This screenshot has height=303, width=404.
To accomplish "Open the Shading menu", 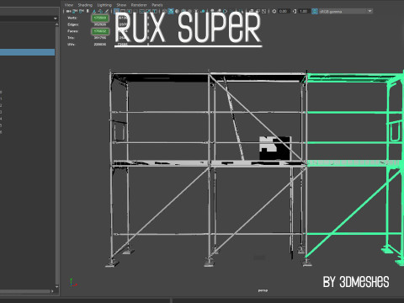I will pyautogui.click(x=85, y=5).
